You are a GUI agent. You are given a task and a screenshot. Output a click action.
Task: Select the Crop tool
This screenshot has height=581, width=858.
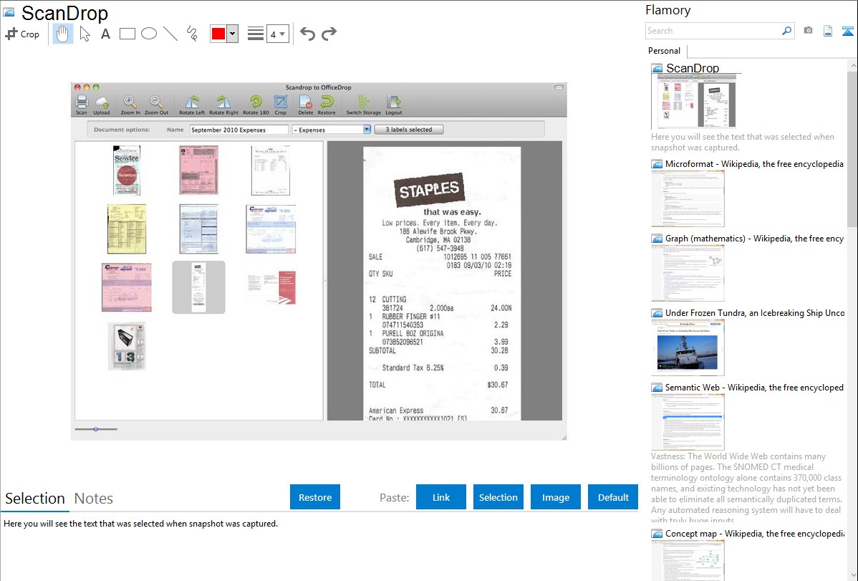click(x=22, y=34)
